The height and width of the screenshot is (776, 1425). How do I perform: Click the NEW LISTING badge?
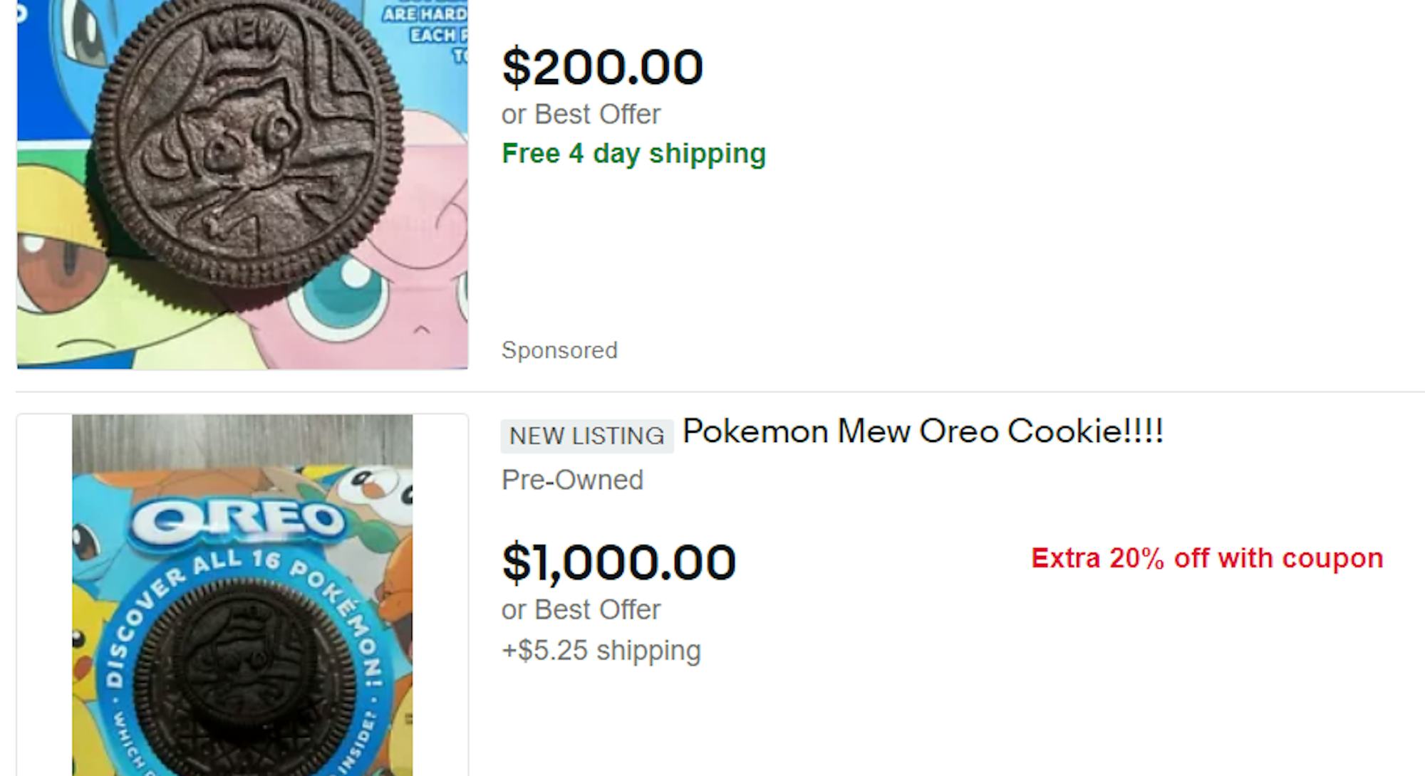(586, 436)
